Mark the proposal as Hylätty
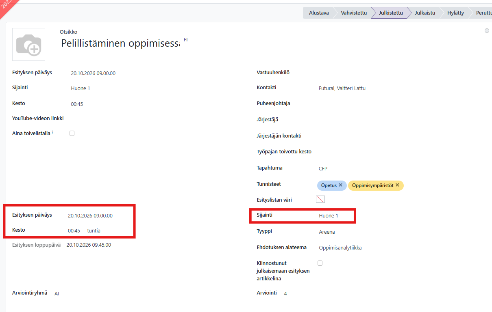This screenshot has width=492, height=312. [455, 13]
